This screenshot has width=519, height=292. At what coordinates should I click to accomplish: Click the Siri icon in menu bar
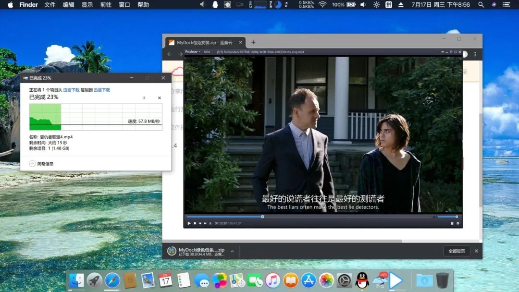tap(494, 5)
